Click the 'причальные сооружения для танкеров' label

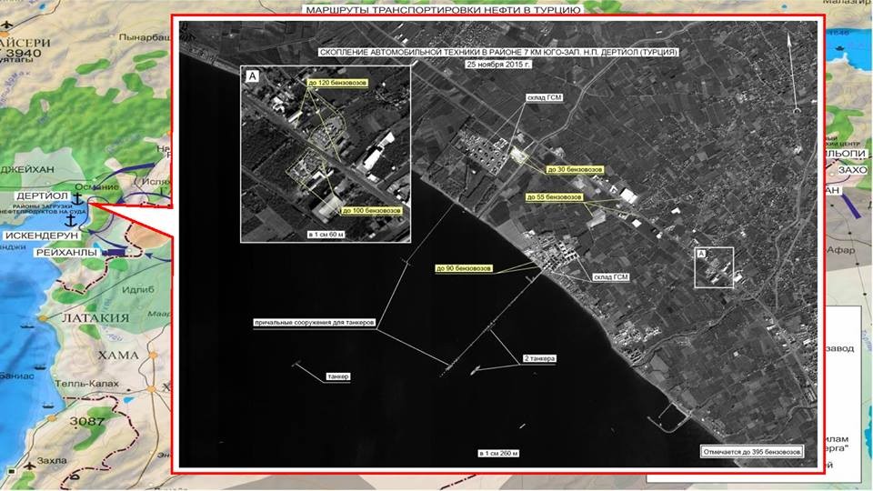(315, 323)
